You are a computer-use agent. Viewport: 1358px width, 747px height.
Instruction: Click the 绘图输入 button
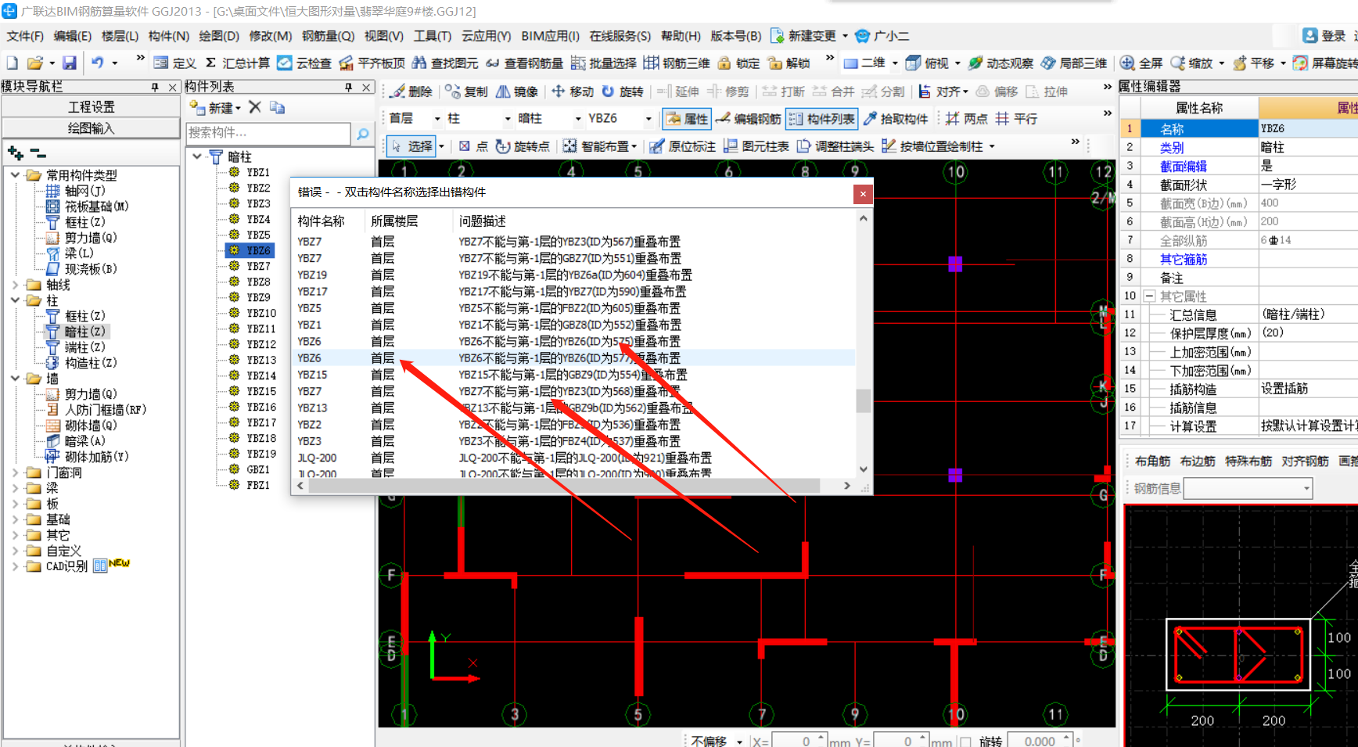(x=91, y=128)
